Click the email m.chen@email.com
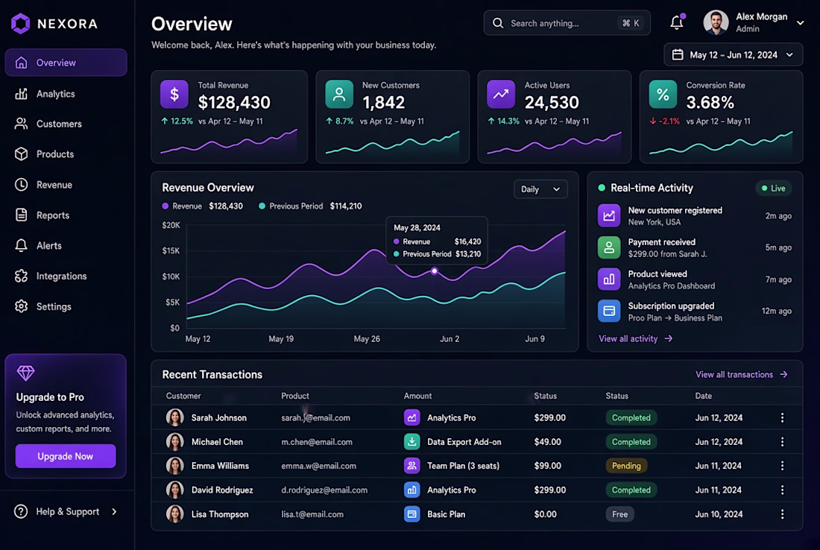 coord(317,442)
